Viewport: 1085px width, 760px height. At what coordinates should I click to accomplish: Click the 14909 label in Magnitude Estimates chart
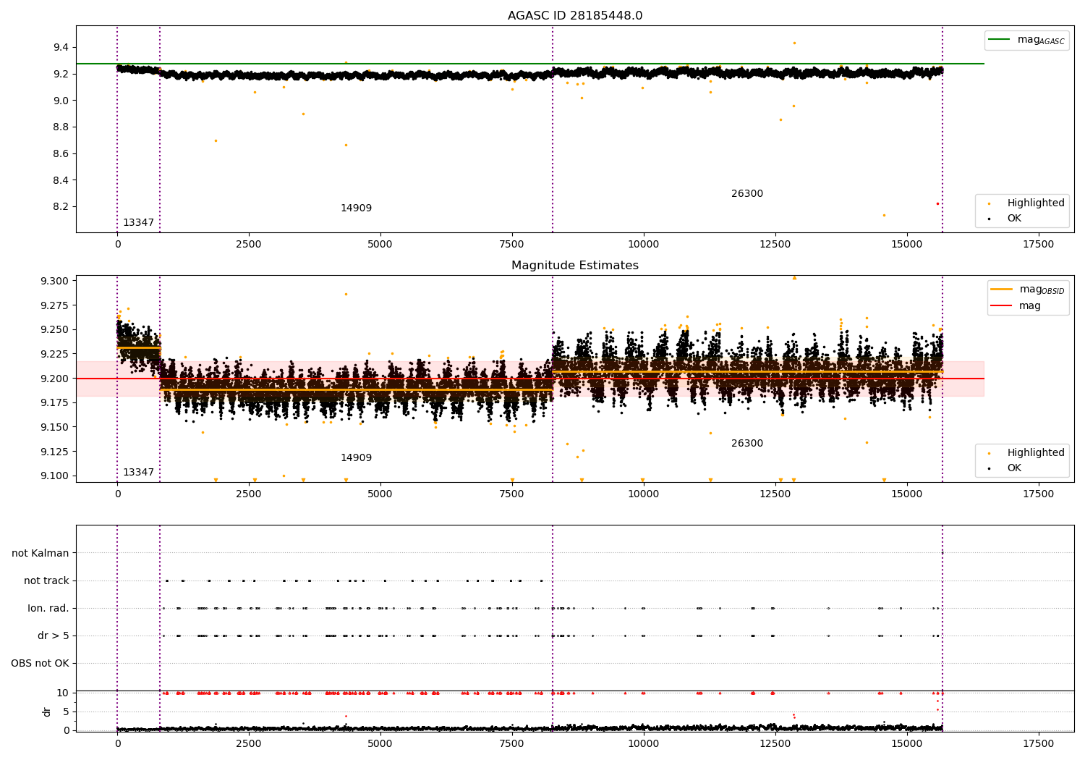pos(356,458)
